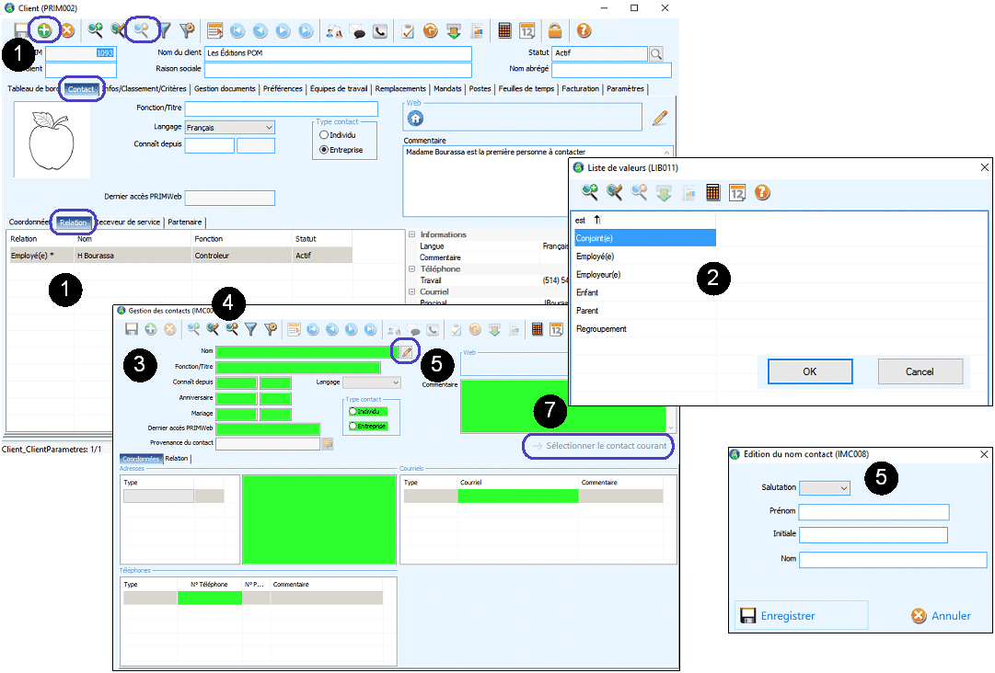Switch to the Facturation tab
Viewport: 995px width, 673px height.
(580, 89)
